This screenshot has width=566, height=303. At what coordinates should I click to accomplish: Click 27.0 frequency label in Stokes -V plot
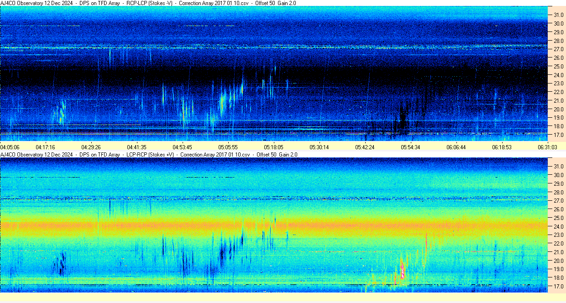point(559,49)
